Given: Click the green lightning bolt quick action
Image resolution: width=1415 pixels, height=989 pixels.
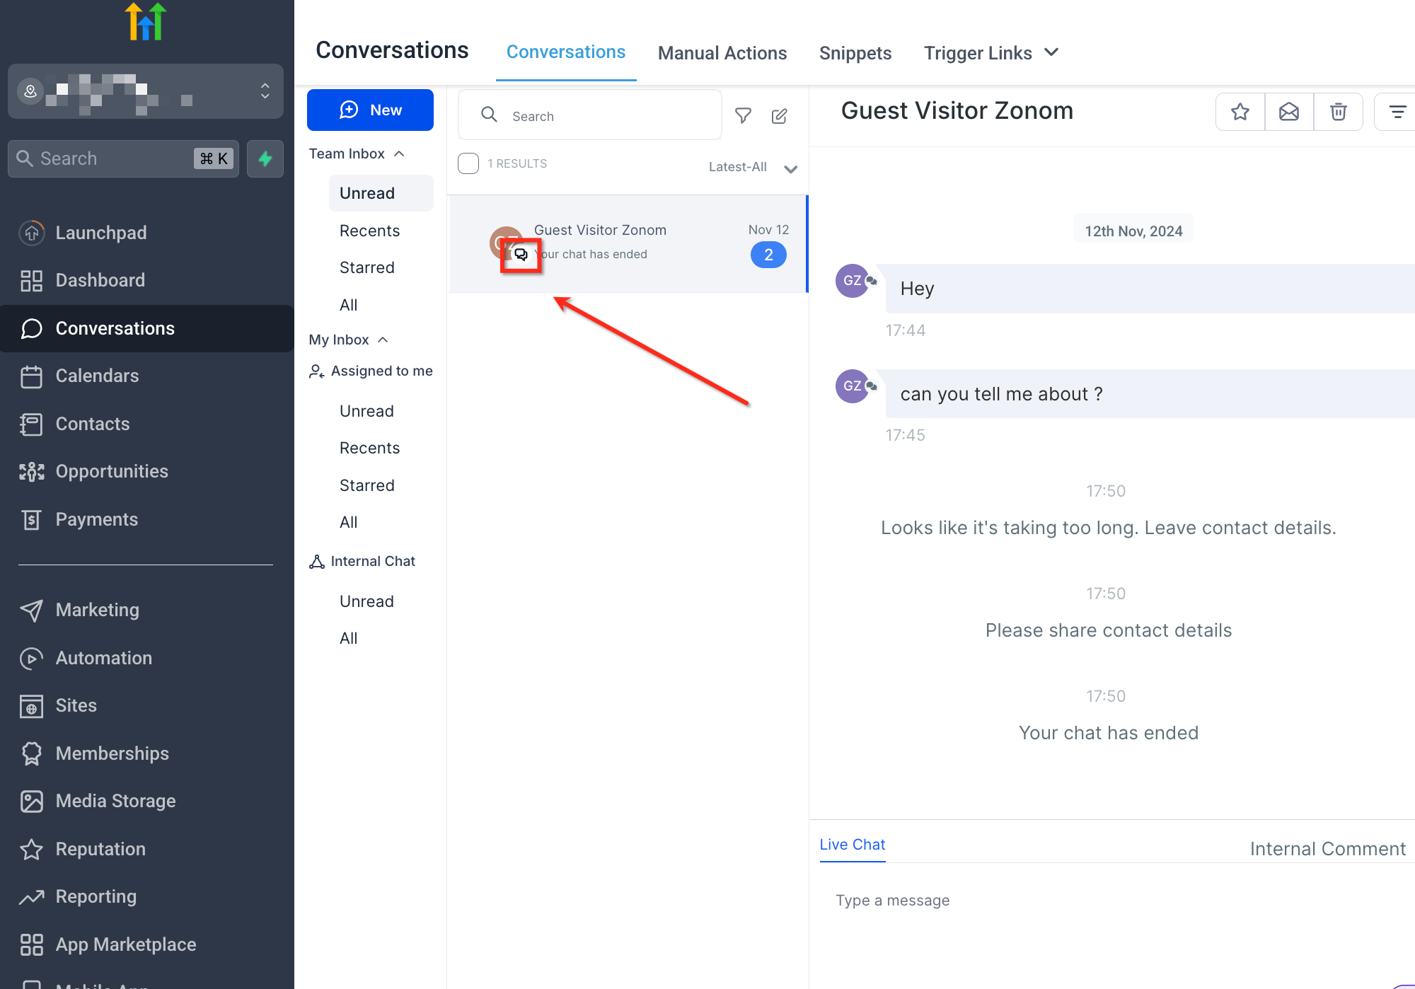Looking at the screenshot, I should coord(265,158).
